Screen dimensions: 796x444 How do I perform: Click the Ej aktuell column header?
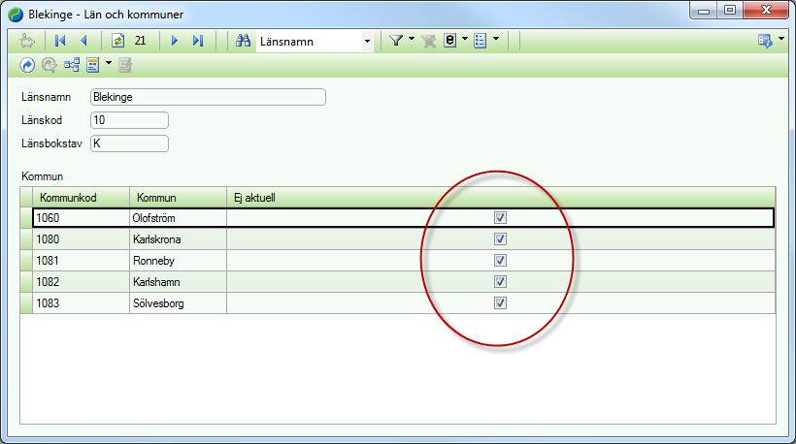click(501, 198)
